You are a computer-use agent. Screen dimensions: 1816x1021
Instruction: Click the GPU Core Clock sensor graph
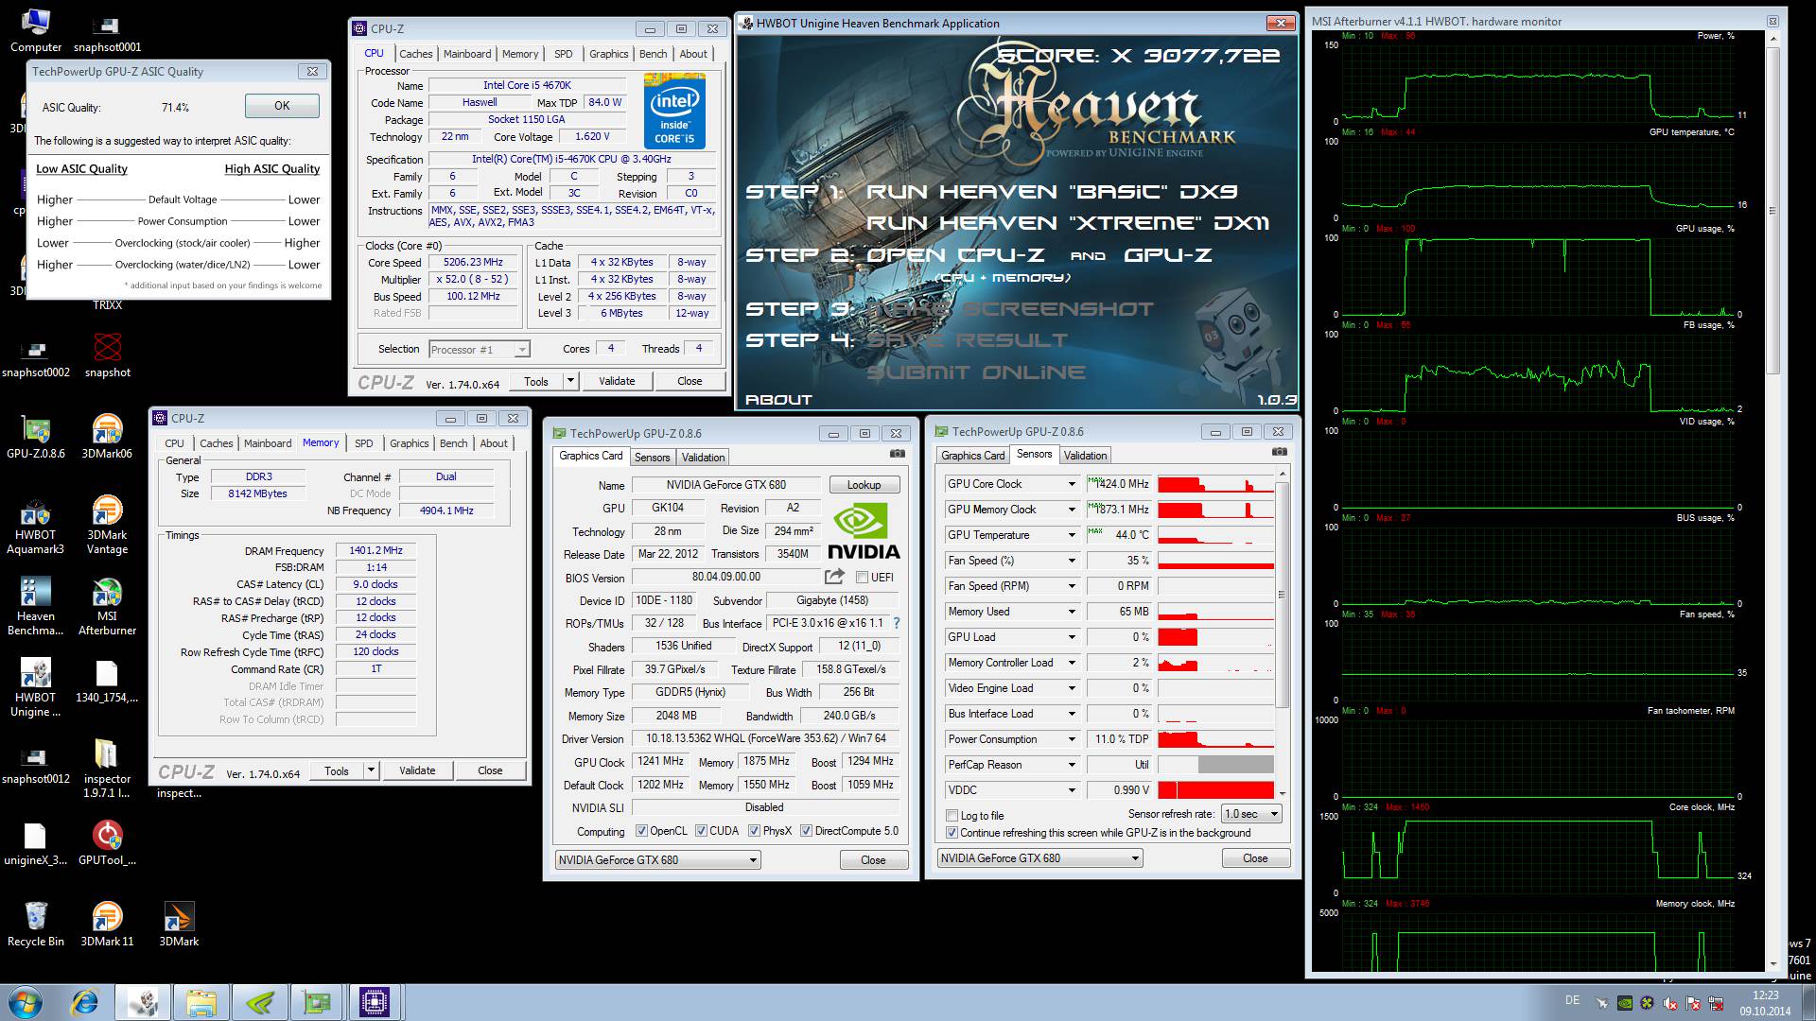coord(1215,484)
